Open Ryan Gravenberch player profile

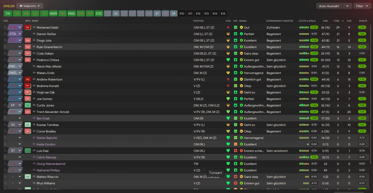pos(49,47)
